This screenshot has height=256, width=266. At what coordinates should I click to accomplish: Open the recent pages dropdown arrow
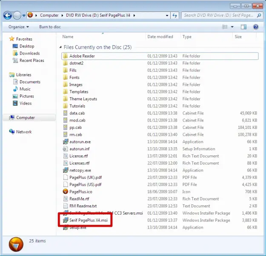(x=24, y=16)
